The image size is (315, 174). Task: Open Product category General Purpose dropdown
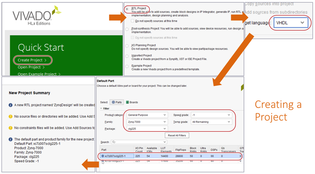[x=147, y=115]
